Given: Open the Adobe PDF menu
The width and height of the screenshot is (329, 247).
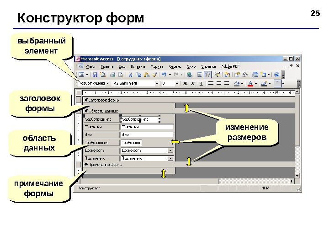Looking at the screenshot, I should (x=230, y=66).
